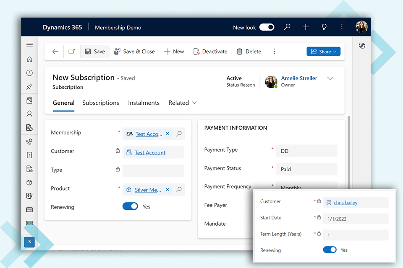Click the back arrow in command bar
The image size is (403, 268).
coord(55,52)
